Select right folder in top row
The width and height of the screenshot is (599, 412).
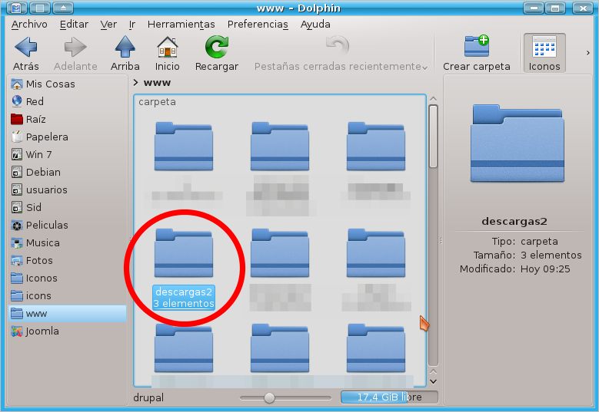tap(376, 147)
